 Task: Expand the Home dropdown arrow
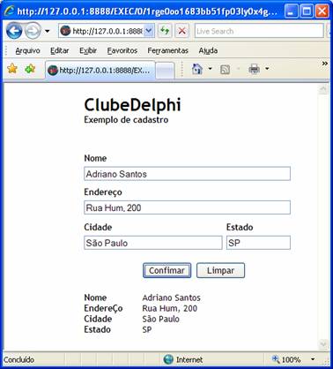click(210, 69)
